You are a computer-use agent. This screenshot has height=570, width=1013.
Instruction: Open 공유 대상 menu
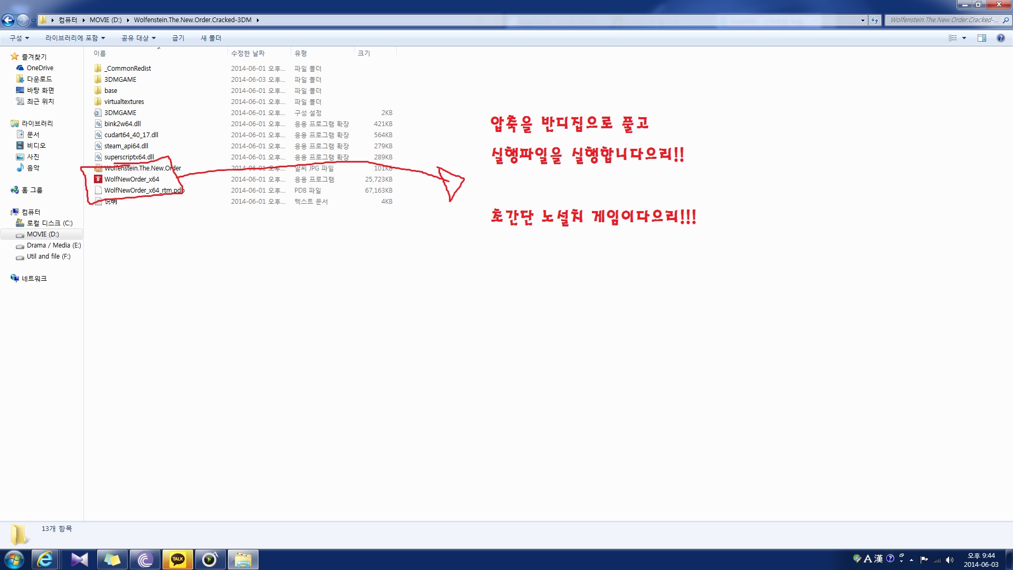click(x=138, y=38)
